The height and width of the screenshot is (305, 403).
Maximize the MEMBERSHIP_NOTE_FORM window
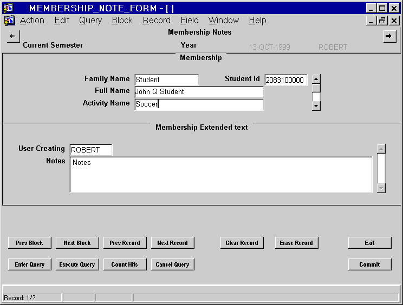coord(382,8)
